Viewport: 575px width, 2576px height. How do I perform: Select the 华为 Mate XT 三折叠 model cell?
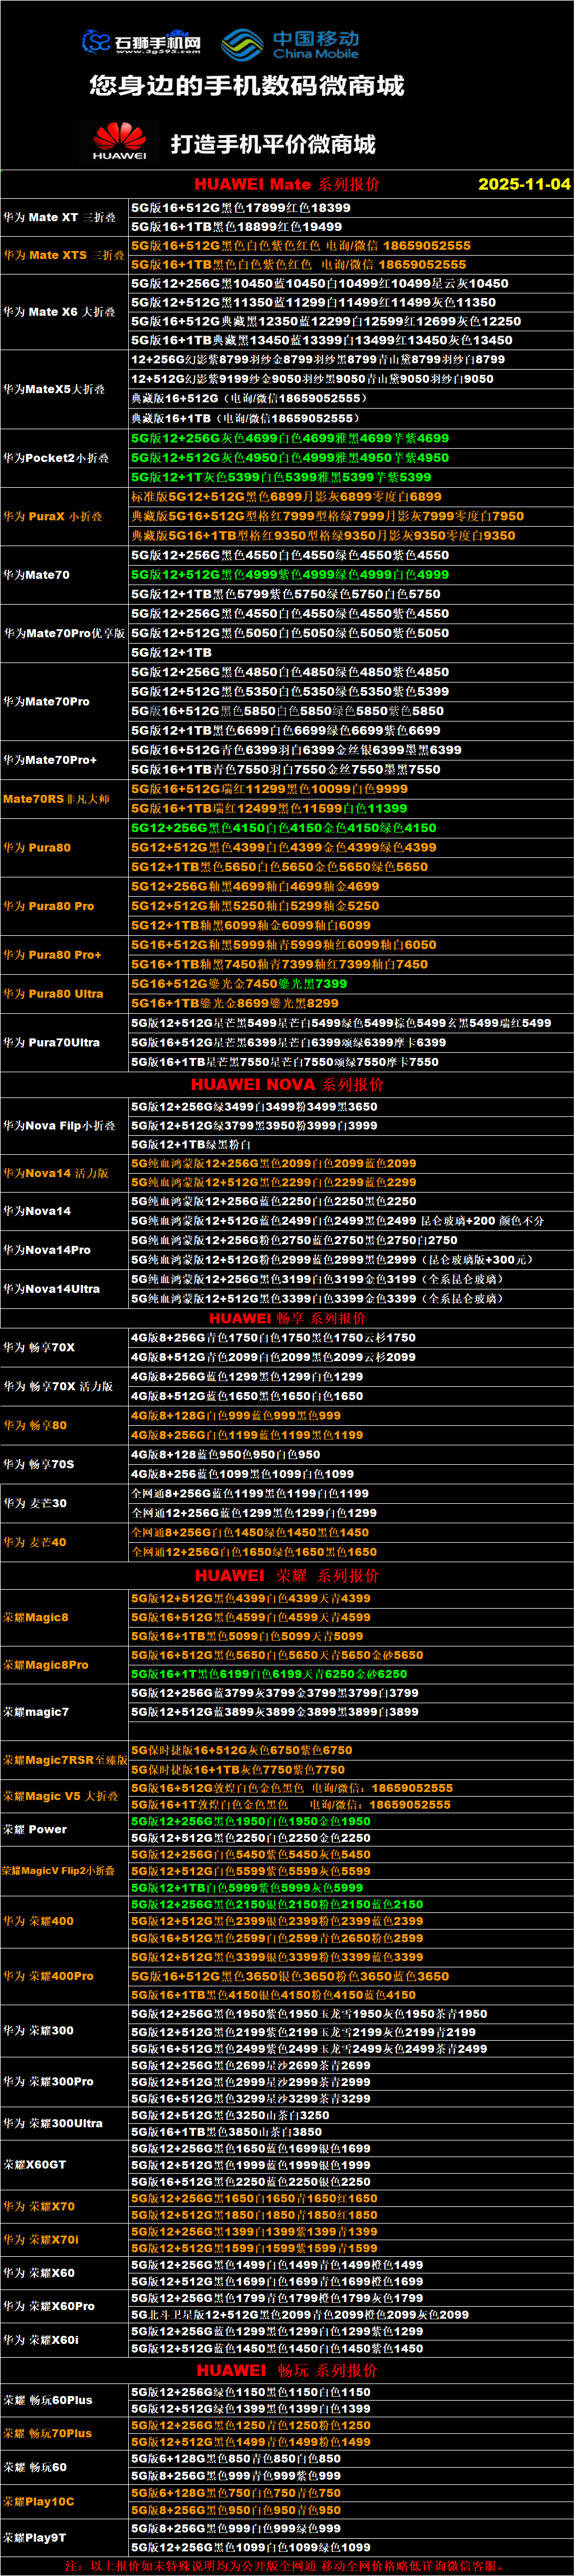tap(60, 217)
